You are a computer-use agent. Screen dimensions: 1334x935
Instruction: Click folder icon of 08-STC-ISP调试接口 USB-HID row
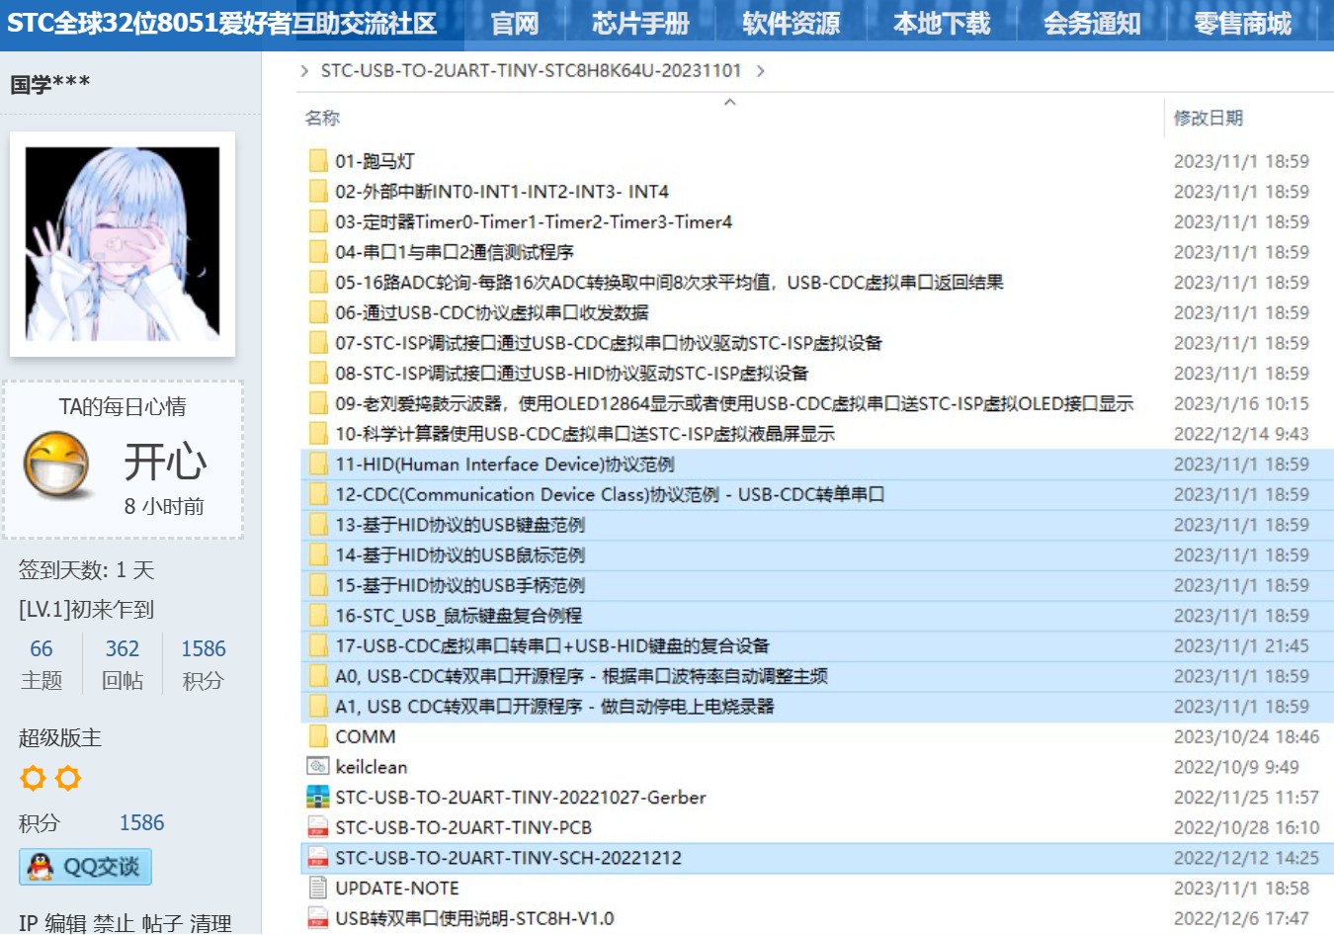tap(318, 374)
